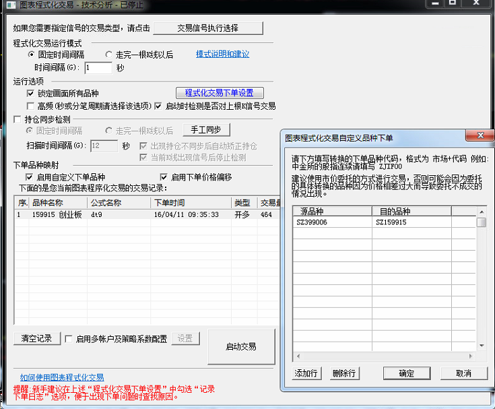Toggle 启用自定义下单品种 checkbox
This screenshot has width=495, height=409.
click(30, 177)
